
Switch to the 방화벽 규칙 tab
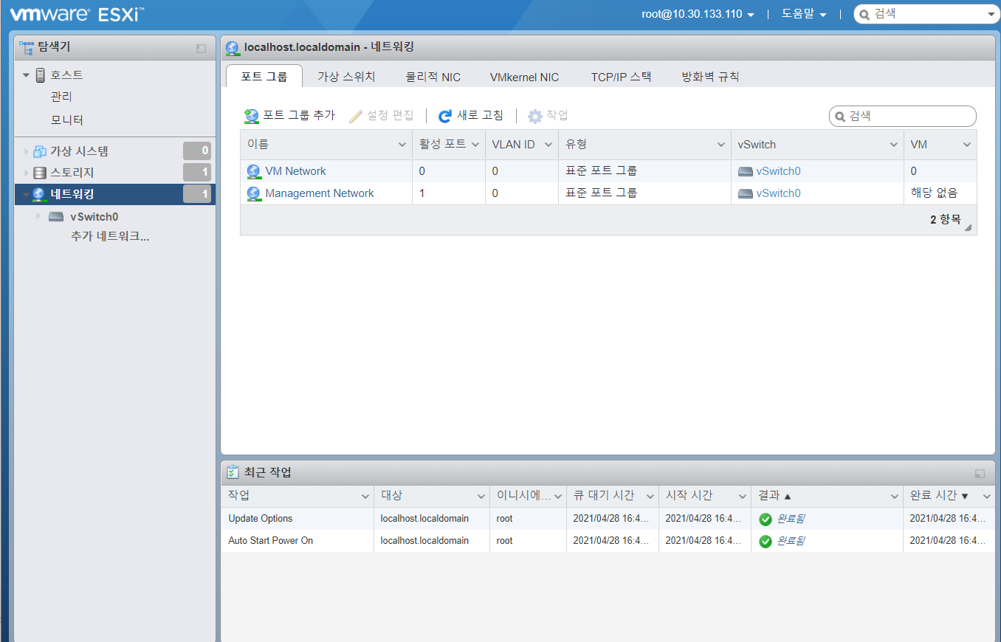pyautogui.click(x=710, y=77)
